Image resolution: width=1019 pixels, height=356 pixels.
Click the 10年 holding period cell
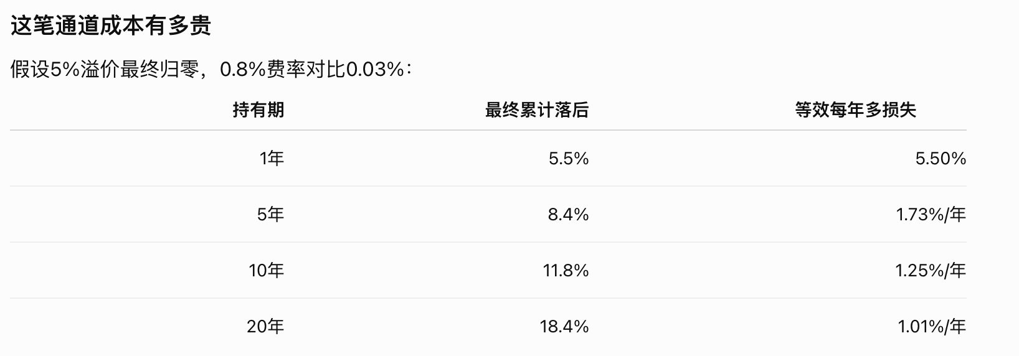[266, 271]
